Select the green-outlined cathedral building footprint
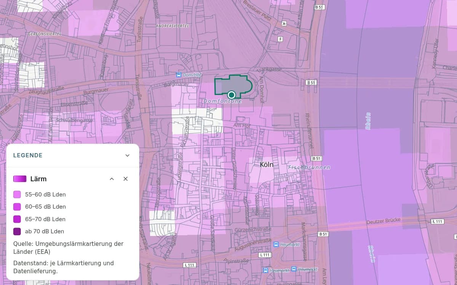The height and width of the screenshot is (285, 457). [233, 85]
